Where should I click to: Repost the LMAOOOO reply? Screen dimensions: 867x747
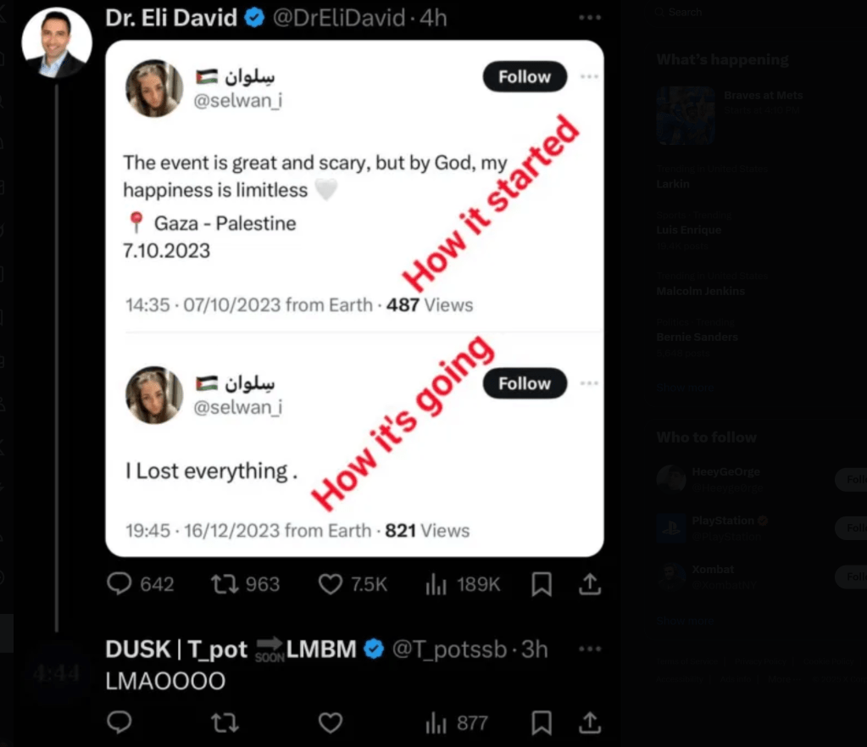[225, 722]
